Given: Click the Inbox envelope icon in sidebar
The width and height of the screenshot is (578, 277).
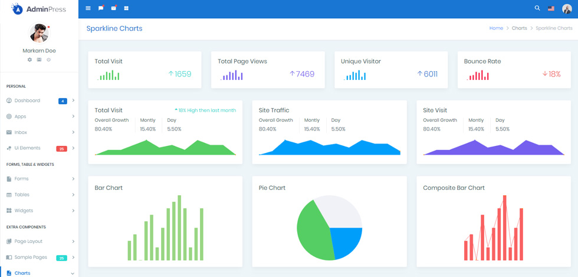Looking at the screenshot, I should [9, 132].
